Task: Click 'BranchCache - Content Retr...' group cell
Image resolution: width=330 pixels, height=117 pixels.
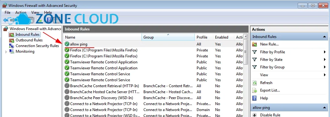Action: coord(168,86)
